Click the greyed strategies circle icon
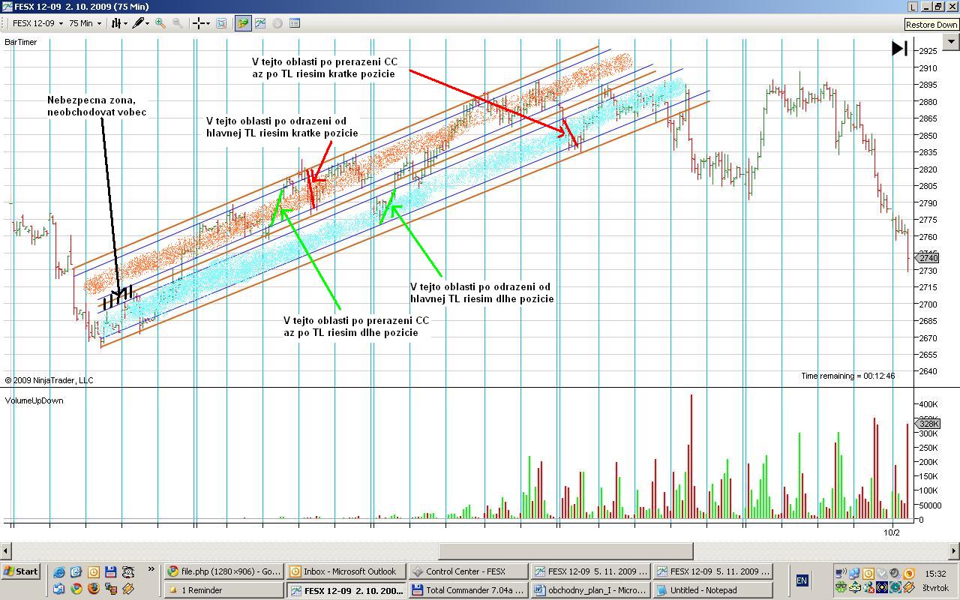 [277, 23]
